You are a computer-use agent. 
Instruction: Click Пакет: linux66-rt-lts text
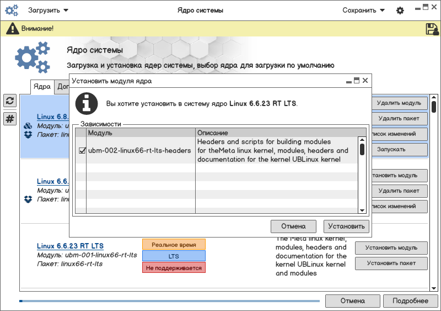(x=70, y=264)
